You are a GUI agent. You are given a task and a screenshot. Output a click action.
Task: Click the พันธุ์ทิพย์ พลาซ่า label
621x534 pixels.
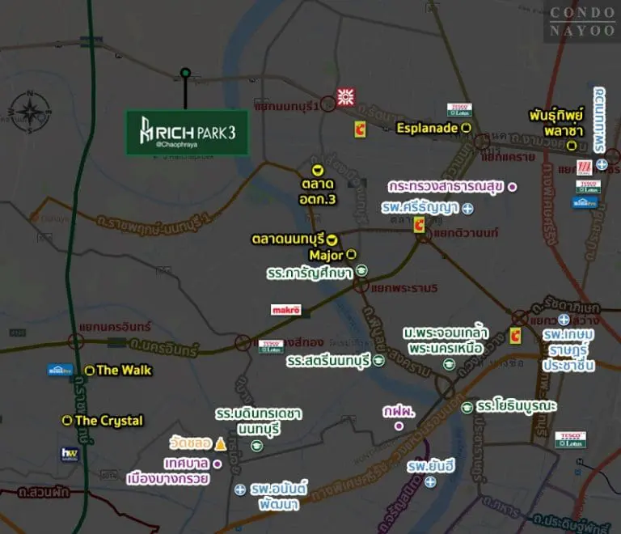tap(558, 122)
